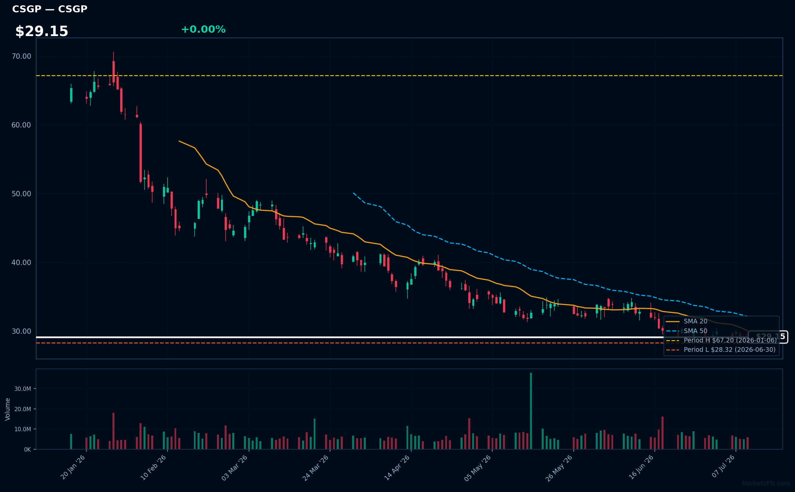795x492 pixels.
Task: Click the 20 Jan '26 date label
Action: point(73,467)
